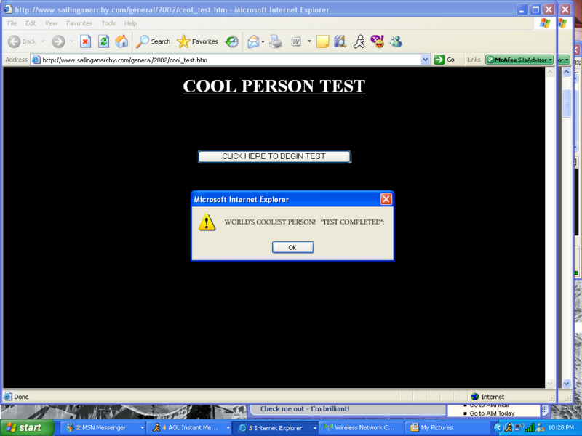582x436 pixels.
Task: Open Favorites using the star icon
Action: (183, 41)
